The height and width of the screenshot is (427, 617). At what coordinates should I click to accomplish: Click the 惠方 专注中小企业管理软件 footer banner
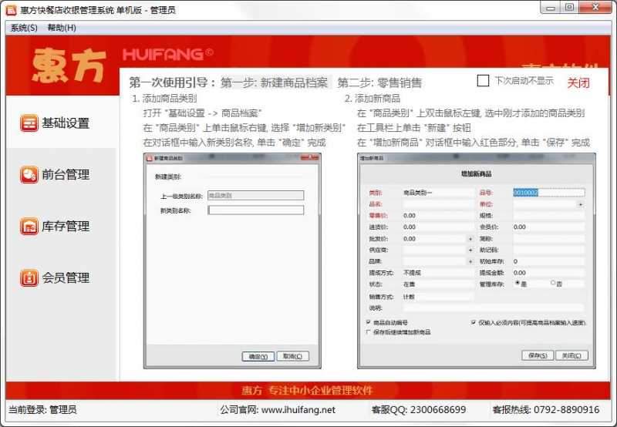(x=308, y=391)
